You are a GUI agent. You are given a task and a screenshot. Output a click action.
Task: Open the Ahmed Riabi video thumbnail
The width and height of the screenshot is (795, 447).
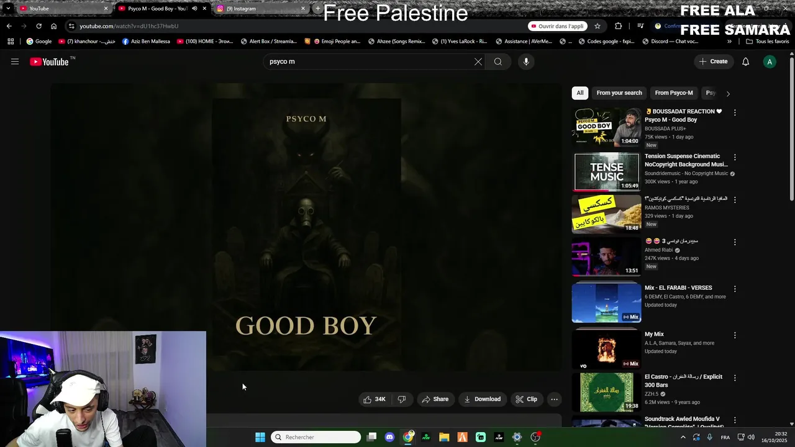tap(606, 256)
